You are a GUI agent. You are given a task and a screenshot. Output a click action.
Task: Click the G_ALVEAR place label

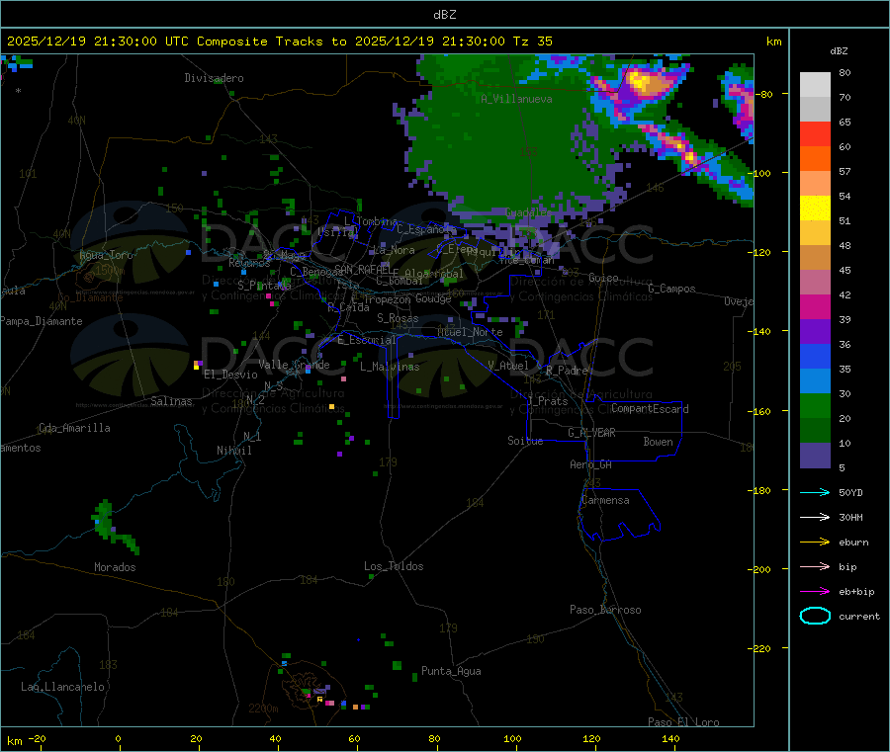click(x=591, y=433)
